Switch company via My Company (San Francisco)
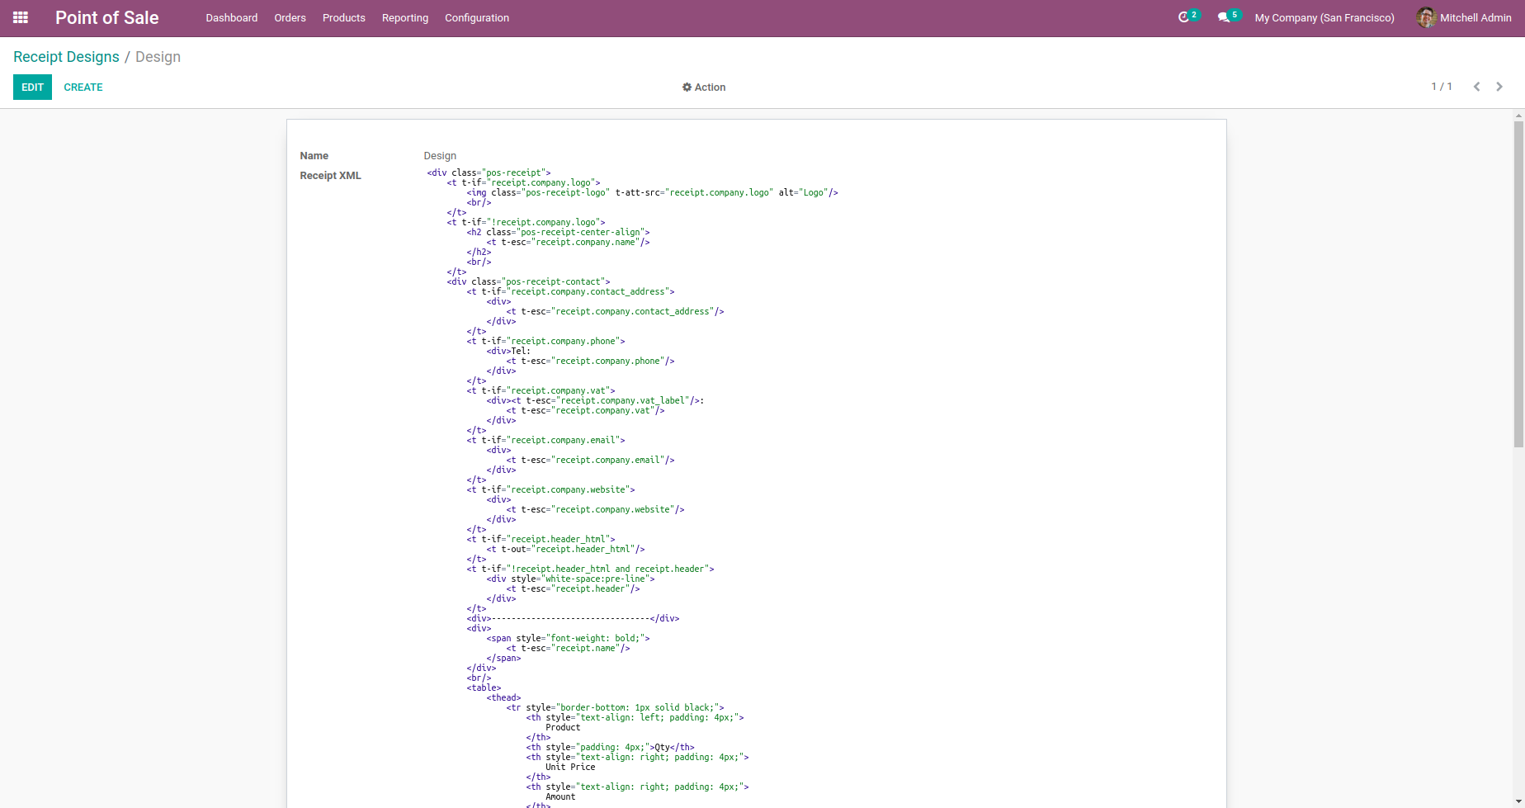The height and width of the screenshot is (808, 1525). (1324, 17)
